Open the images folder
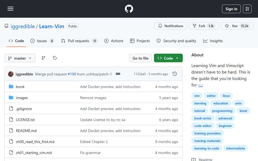Viewport: 258px width, 161px height. (22, 98)
